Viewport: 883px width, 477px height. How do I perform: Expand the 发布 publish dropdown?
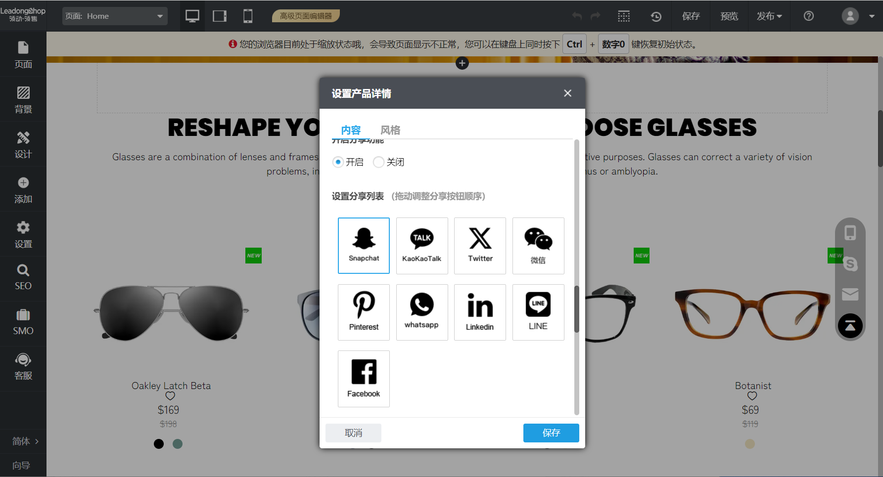[769, 16]
